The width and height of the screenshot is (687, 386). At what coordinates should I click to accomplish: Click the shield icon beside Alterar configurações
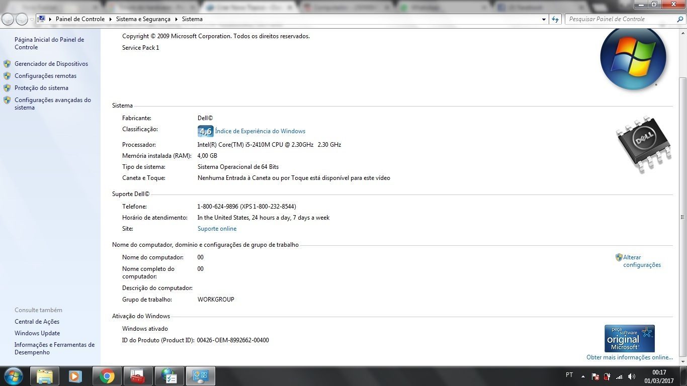(x=619, y=257)
